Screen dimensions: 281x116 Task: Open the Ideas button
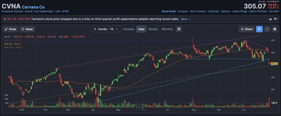tap(27, 29)
